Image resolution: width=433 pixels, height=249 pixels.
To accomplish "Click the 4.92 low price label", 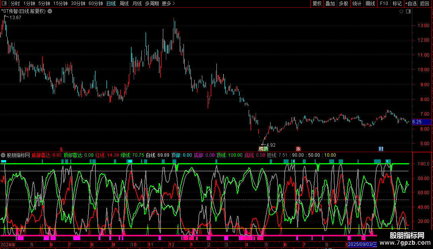I will (x=271, y=145).
